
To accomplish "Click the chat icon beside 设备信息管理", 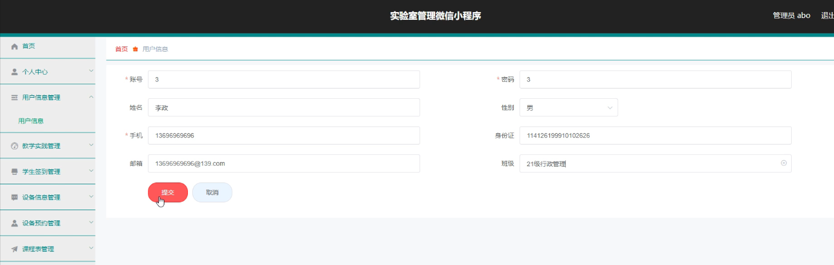I will (x=15, y=198).
